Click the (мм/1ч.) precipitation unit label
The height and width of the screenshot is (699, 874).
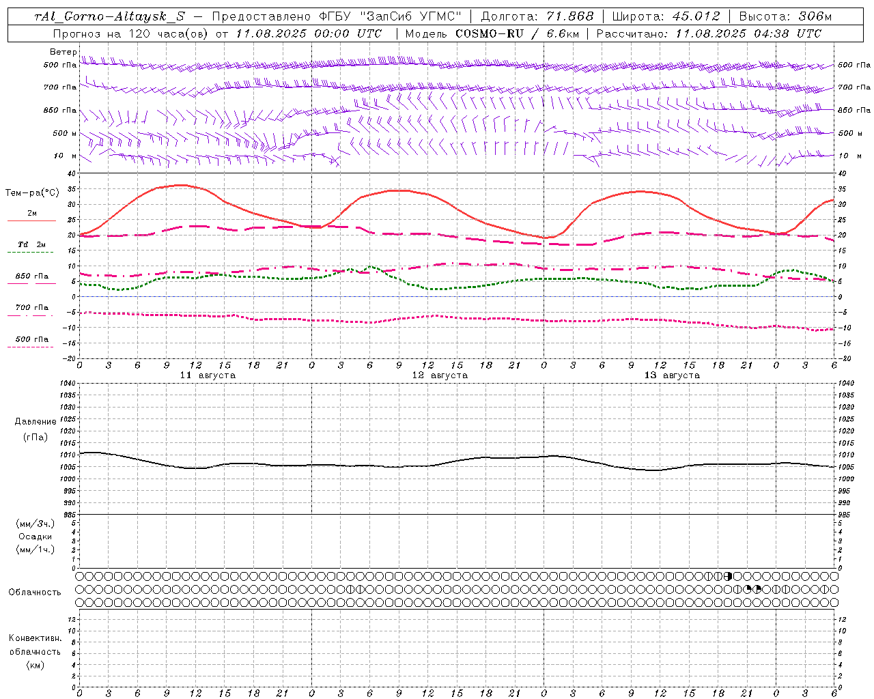pos(36,550)
